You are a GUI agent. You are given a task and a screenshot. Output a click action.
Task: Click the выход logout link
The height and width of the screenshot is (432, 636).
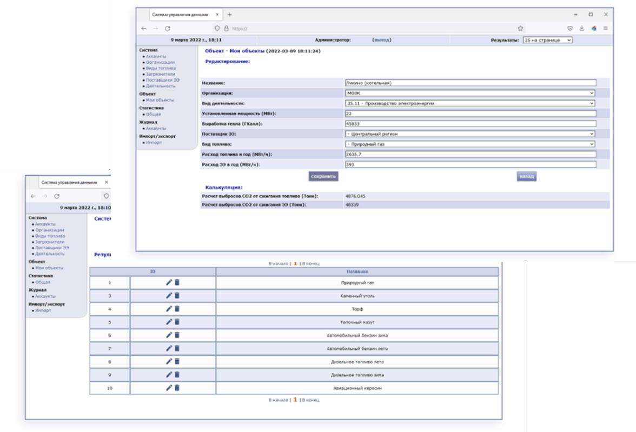pyautogui.click(x=381, y=40)
